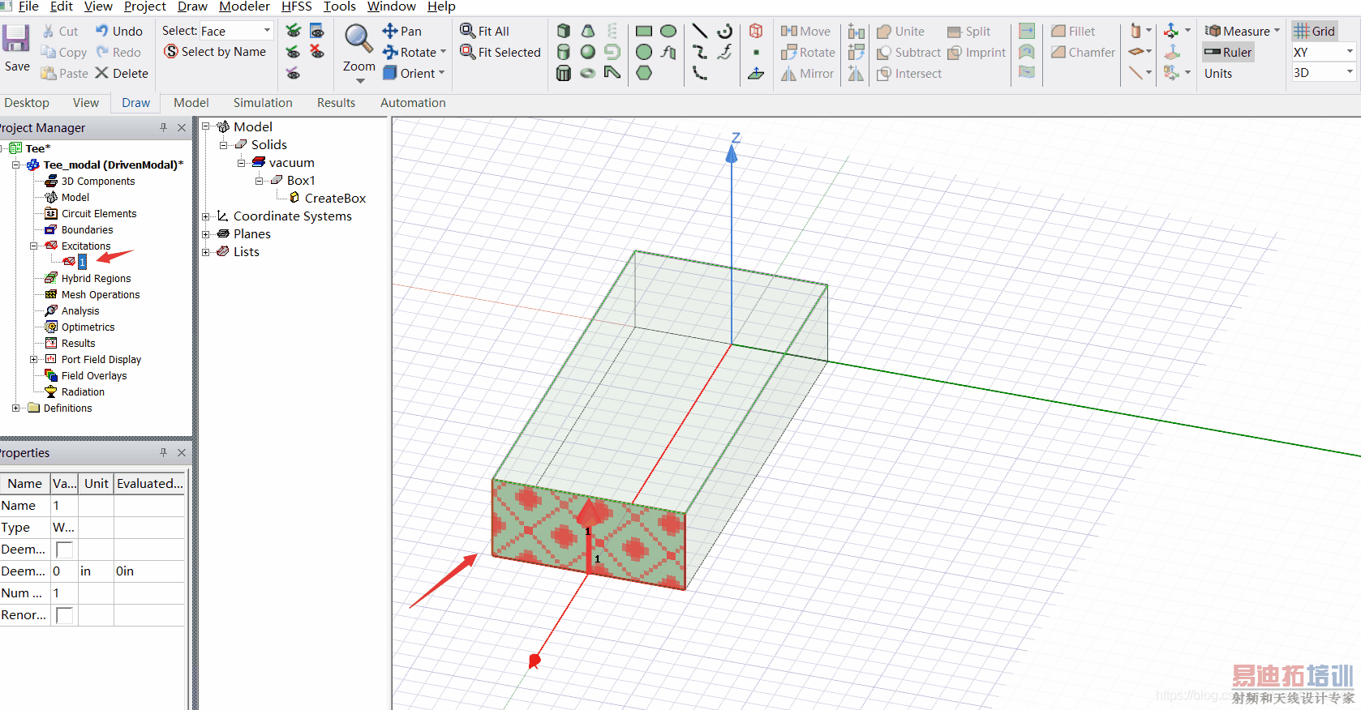Pick the circle drawing tool
This screenshot has height=710, width=1361.
(x=644, y=52)
